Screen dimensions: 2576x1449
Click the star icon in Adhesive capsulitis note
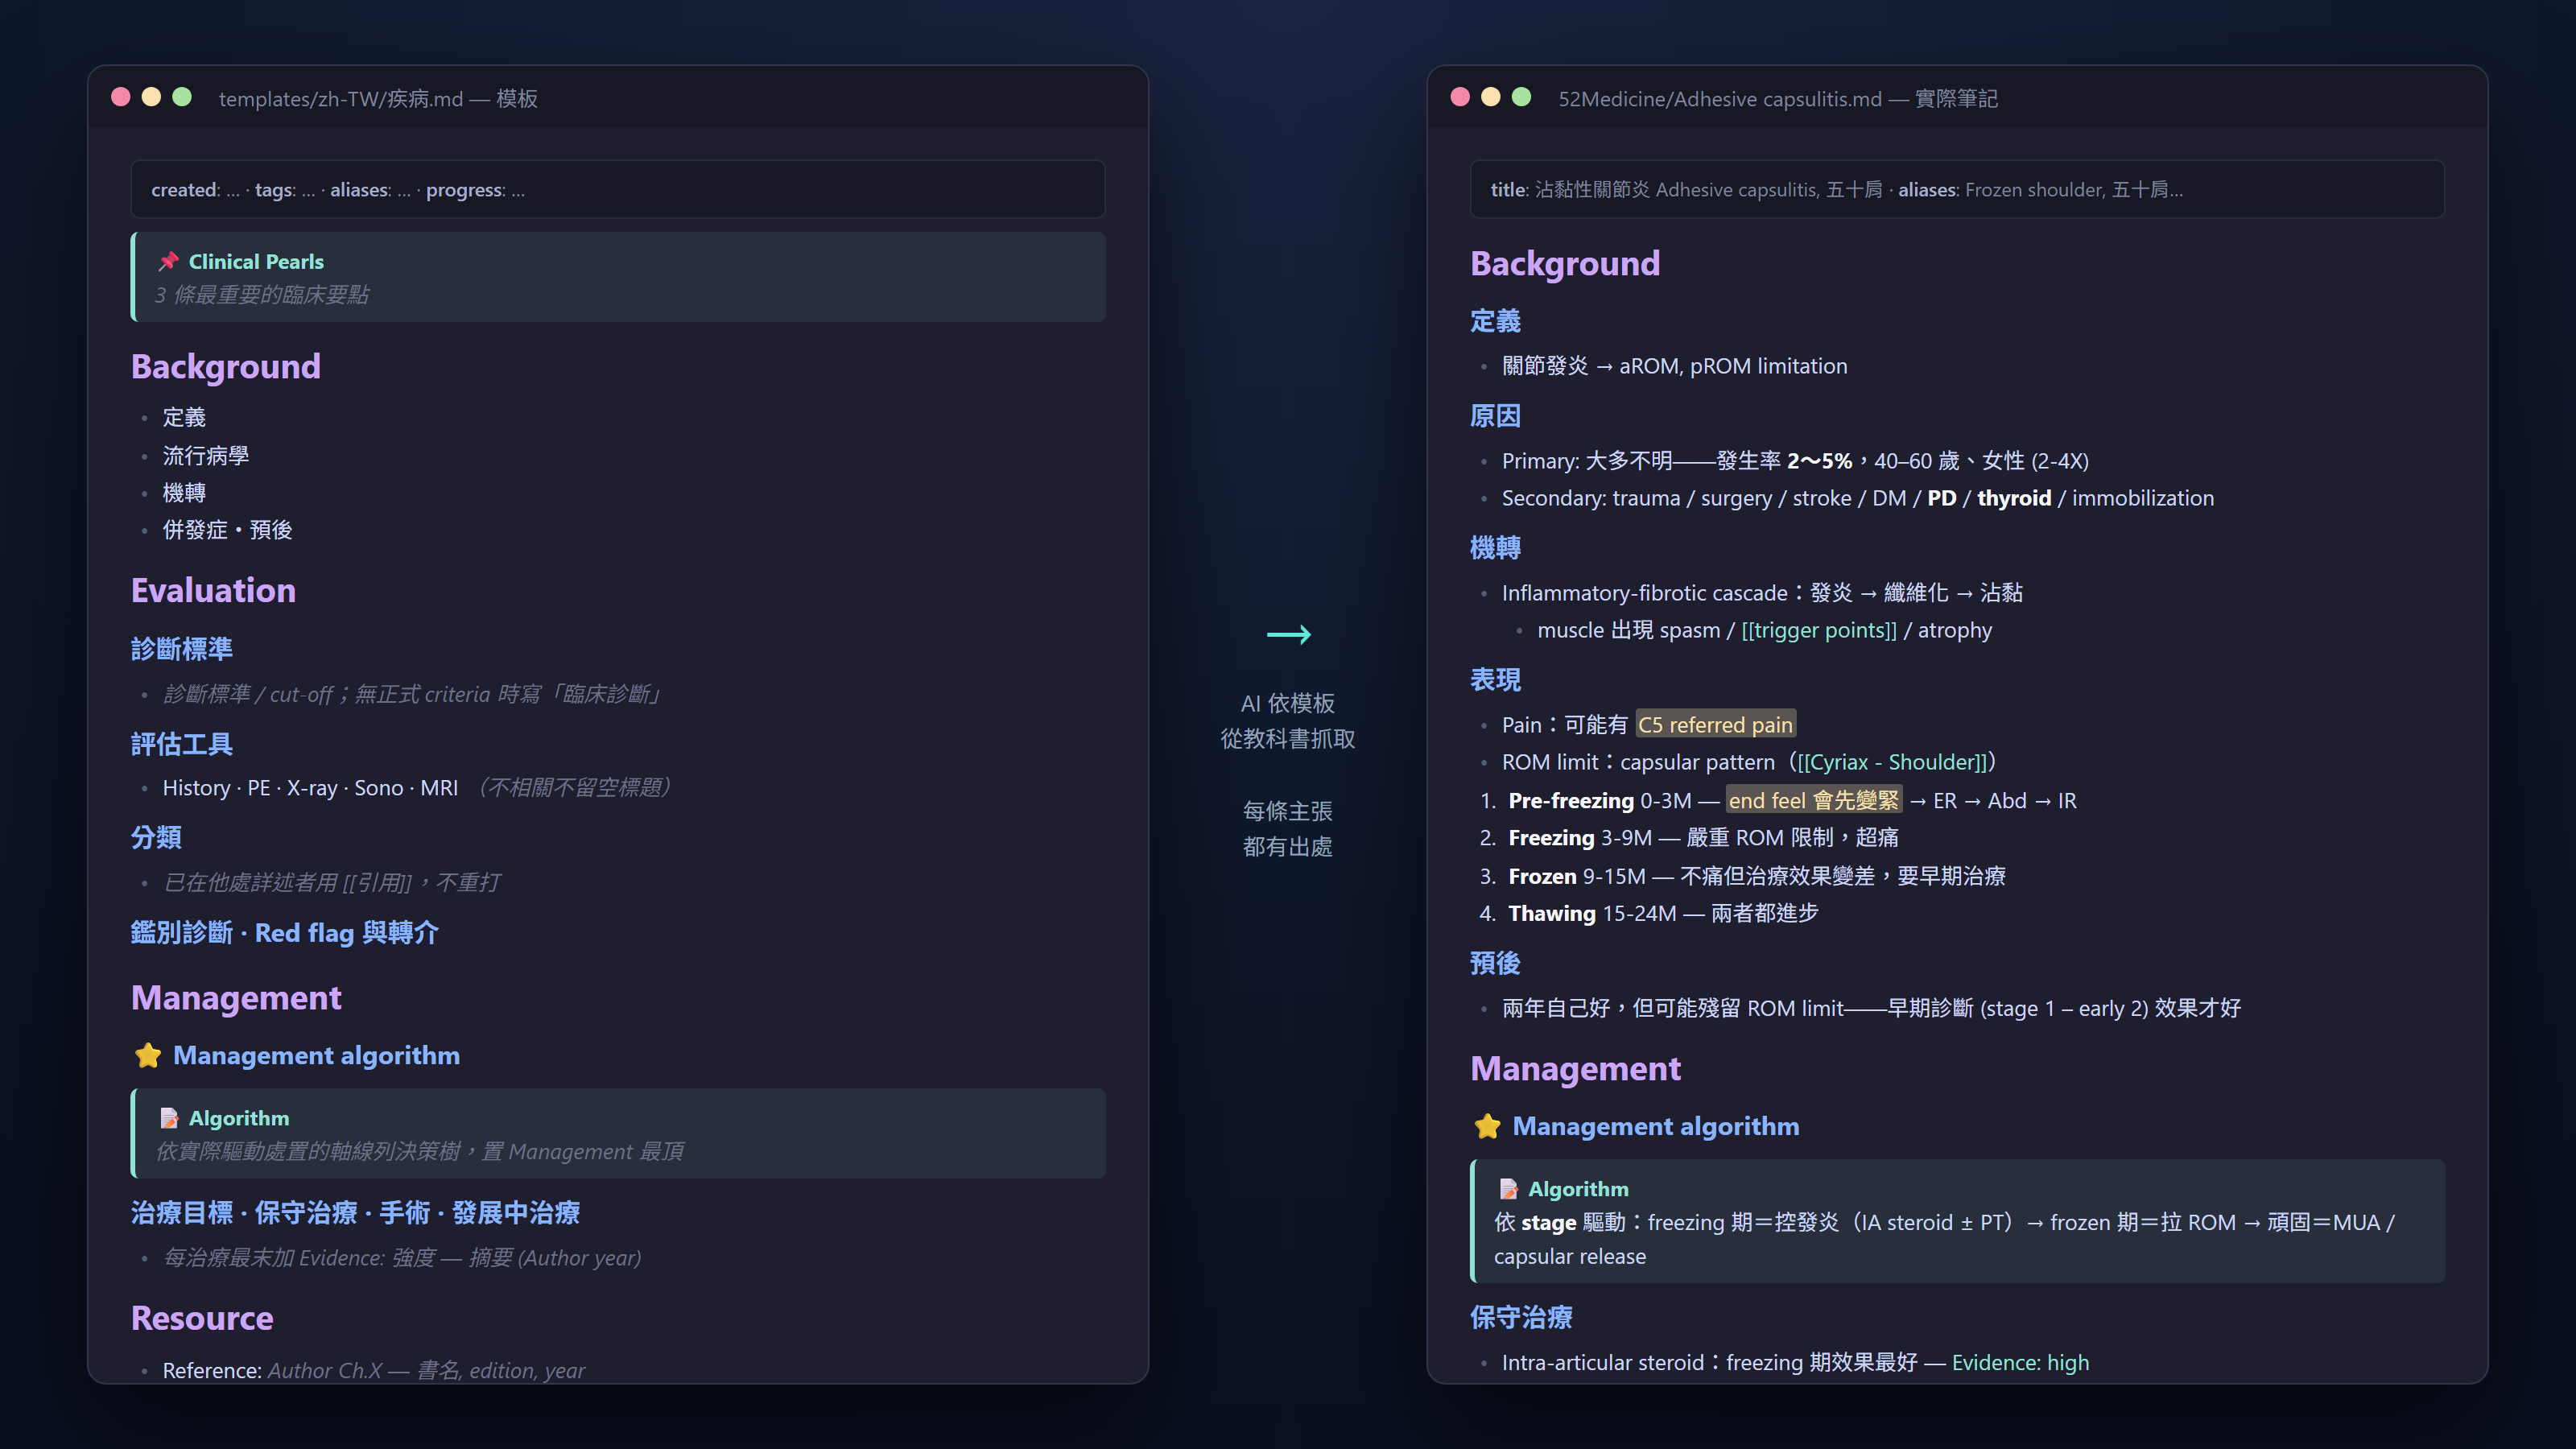click(1487, 1126)
